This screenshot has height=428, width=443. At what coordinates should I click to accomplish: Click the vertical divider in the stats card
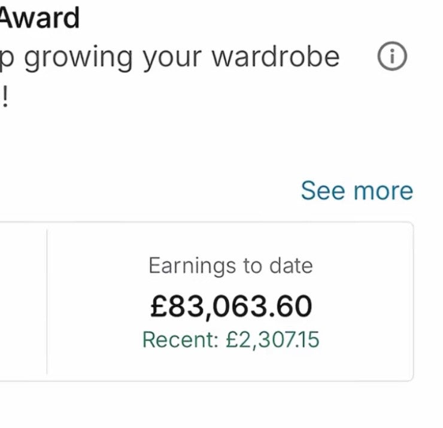(x=47, y=301)
